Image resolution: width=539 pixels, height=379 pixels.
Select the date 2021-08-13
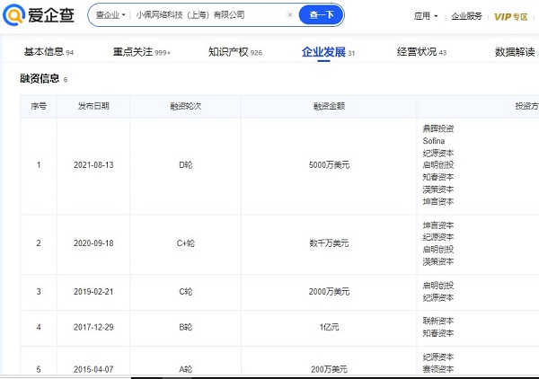pyautogui.click(x=93, y=165)
